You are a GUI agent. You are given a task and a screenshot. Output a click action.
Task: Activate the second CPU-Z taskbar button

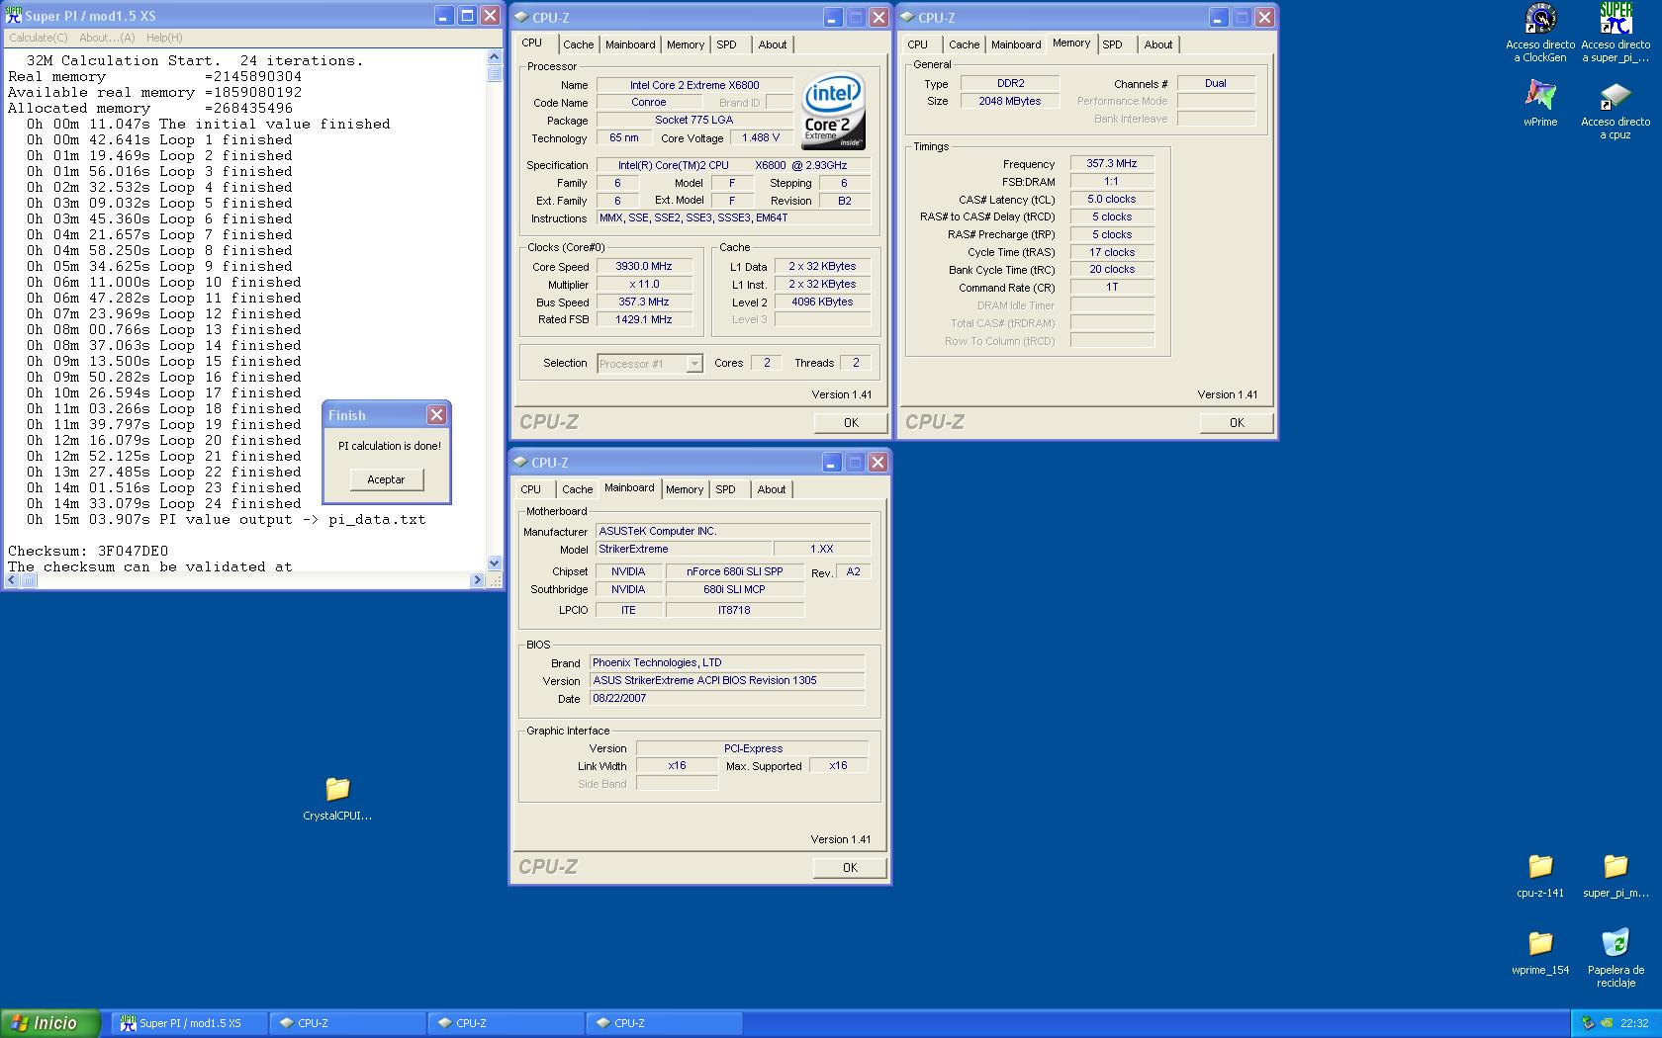[506, 1023]
